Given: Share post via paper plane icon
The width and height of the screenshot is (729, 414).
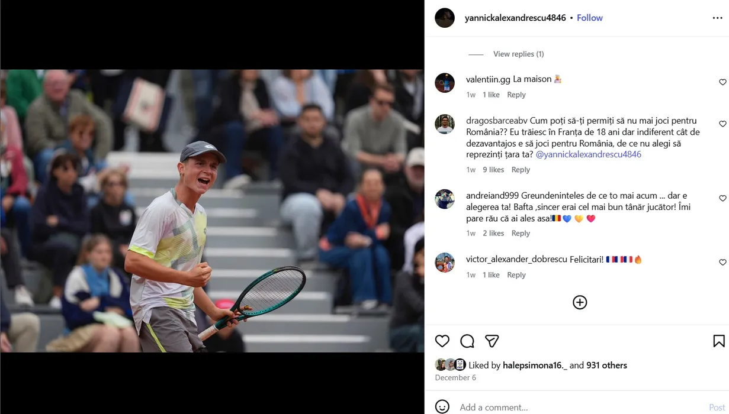Looking at the screenshot, I should coord(492,341).
